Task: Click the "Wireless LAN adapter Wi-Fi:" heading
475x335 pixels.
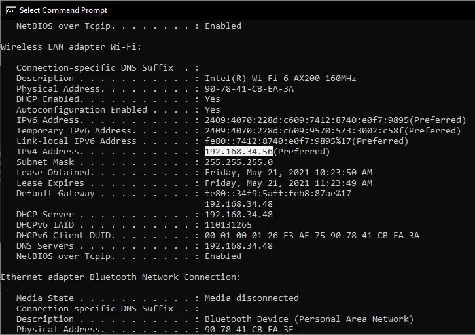Action: click(x=71, y=47)
